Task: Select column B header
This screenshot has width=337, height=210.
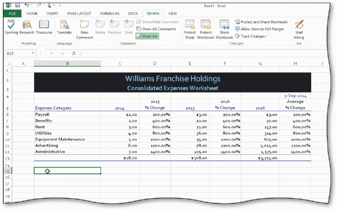Action: coord(67,63)
